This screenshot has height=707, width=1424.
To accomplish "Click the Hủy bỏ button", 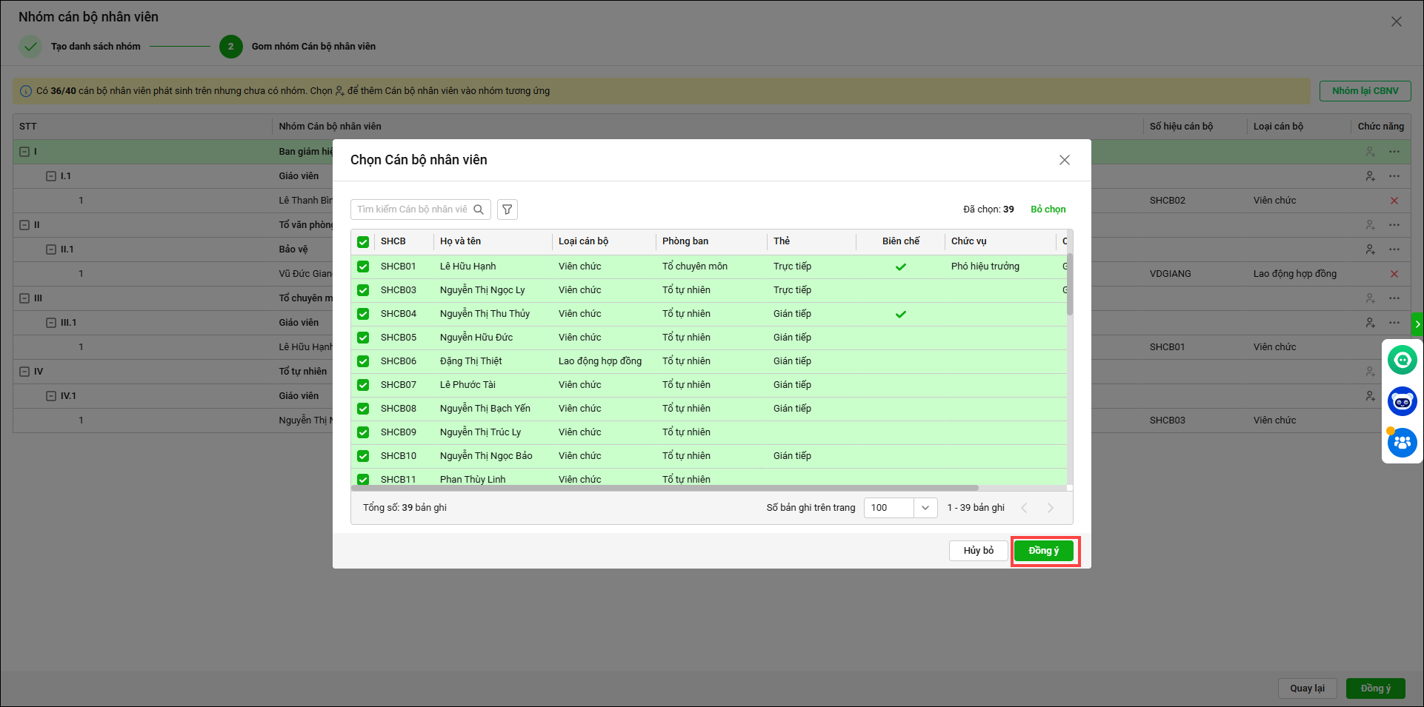I will click(978, 551).
